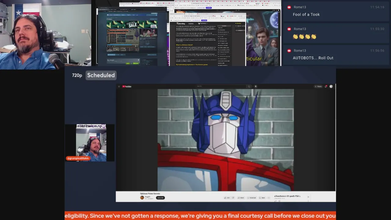Click the AI video with 'ticular' caption
The height and width of the screenshot is (220, 391).
pyautogui.click(x=263, y=39)
